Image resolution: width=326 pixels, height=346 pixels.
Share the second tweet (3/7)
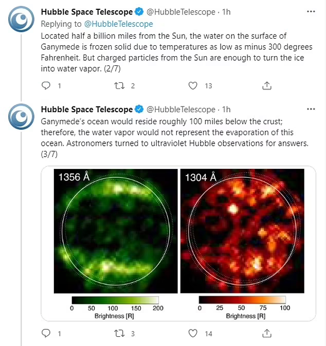[x=267, y=333]
